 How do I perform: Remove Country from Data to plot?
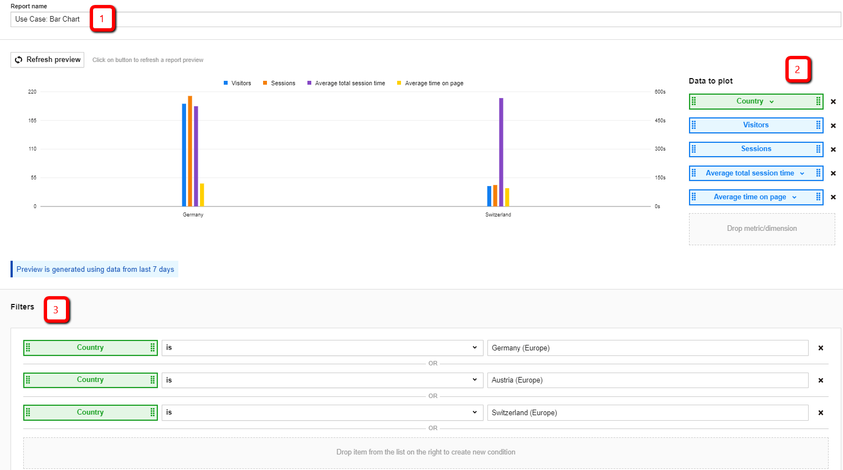coord(833,102)
